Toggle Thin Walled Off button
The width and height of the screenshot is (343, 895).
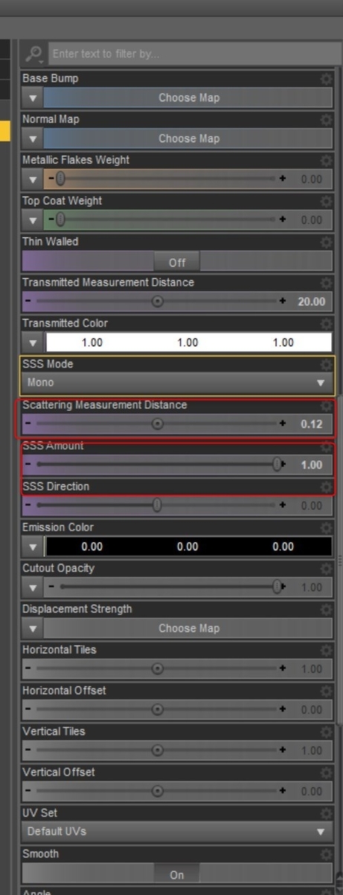pyautogui.click(x=177, y=262)
